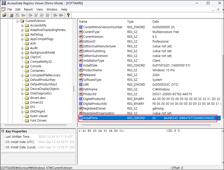Screen dimensions: 224x170
Task: Select the CurrentType value row
Action: (150, 32)
